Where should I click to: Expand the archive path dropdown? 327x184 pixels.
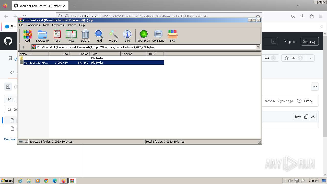tap(258, 47)
